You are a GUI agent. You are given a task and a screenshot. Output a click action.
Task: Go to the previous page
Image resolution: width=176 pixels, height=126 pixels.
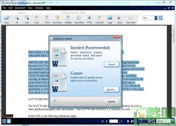pos(106,121)
